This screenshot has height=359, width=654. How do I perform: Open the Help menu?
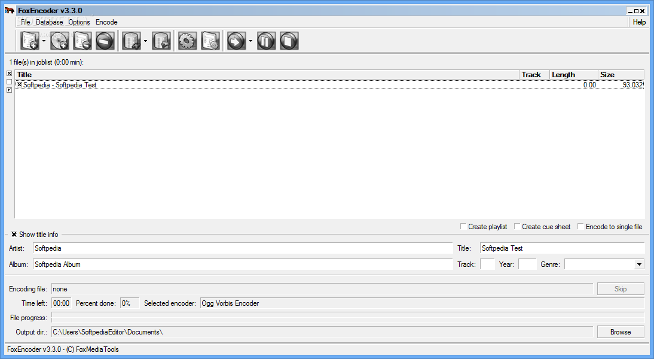point(639,22)
